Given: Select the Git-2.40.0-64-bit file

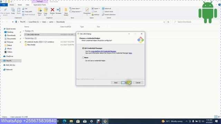Looking at the screenshot, I should tap(33, 34).
